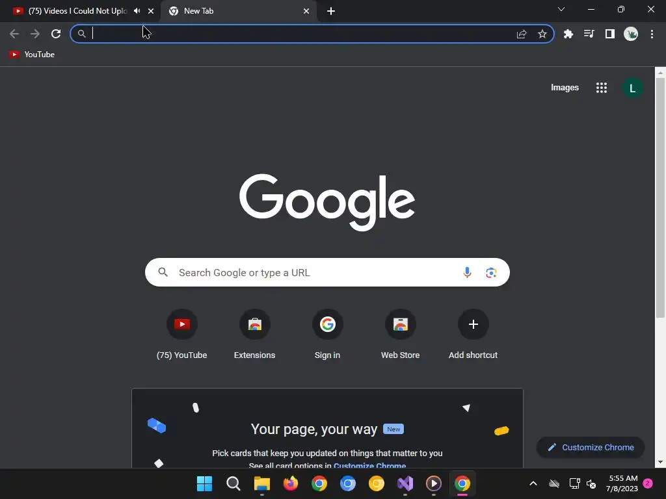Click the page vertical scrollbar thumb

(x=660, y=198)
